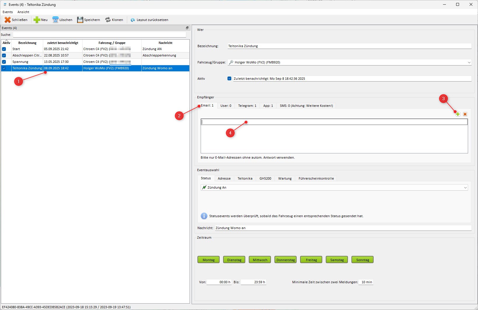478x310 pixels.
Task: Click the Suche search field
Action: pyautogui.click(x=99, y=35)
